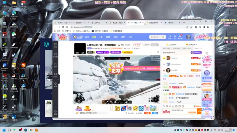Open the 历史 history clock icon

pyautogui.click(x=170, y=37)
